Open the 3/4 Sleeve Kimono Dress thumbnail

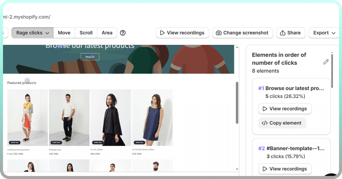click(x=28, y=117)
